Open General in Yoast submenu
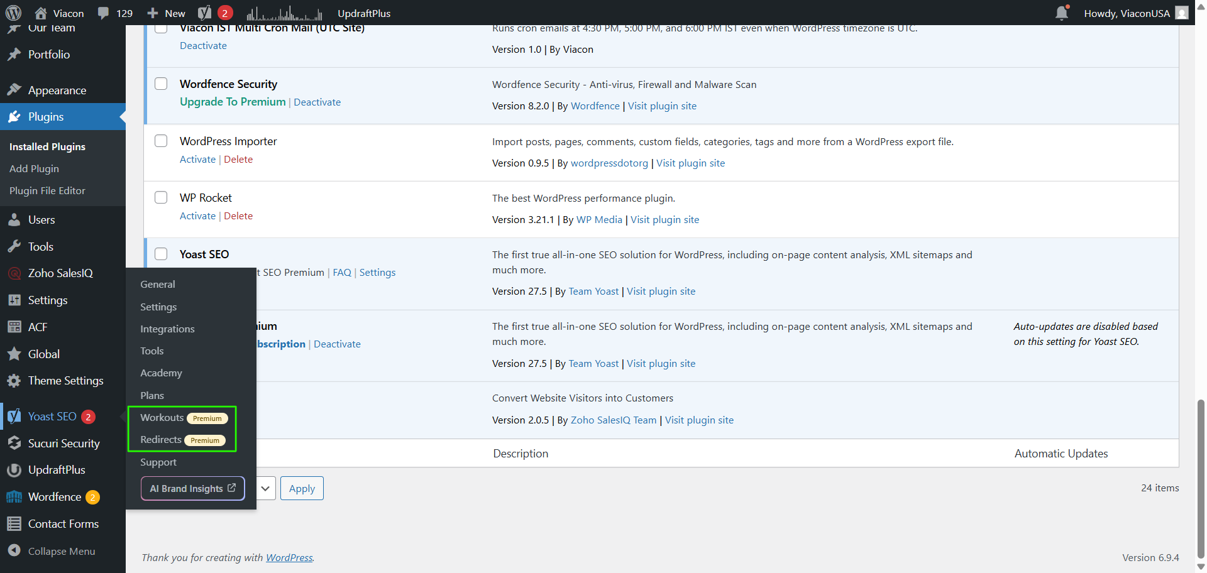1207x573 pixels. [158, 284]
